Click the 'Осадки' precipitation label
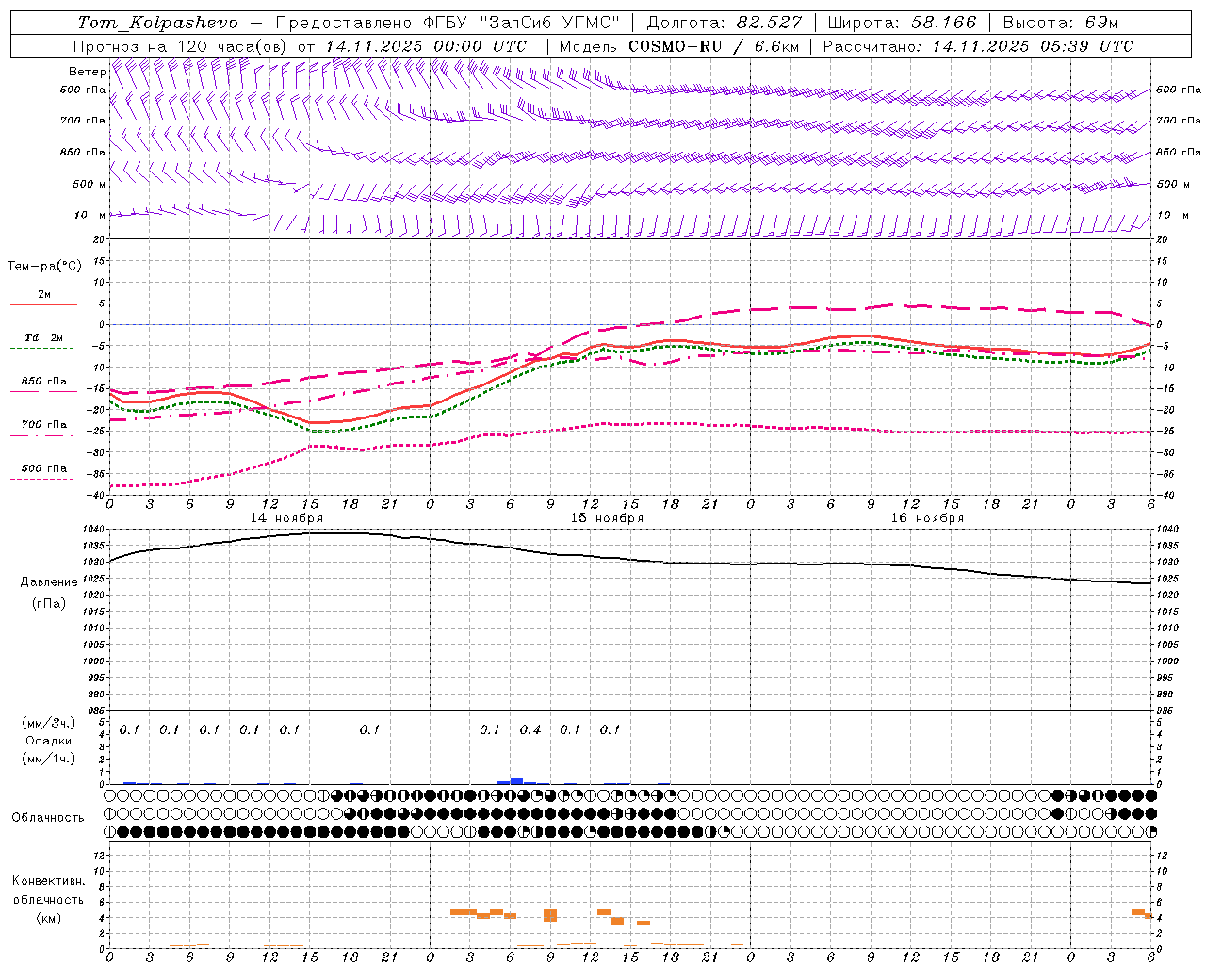This screenshot has width=1206, height=965. point(49,741)
